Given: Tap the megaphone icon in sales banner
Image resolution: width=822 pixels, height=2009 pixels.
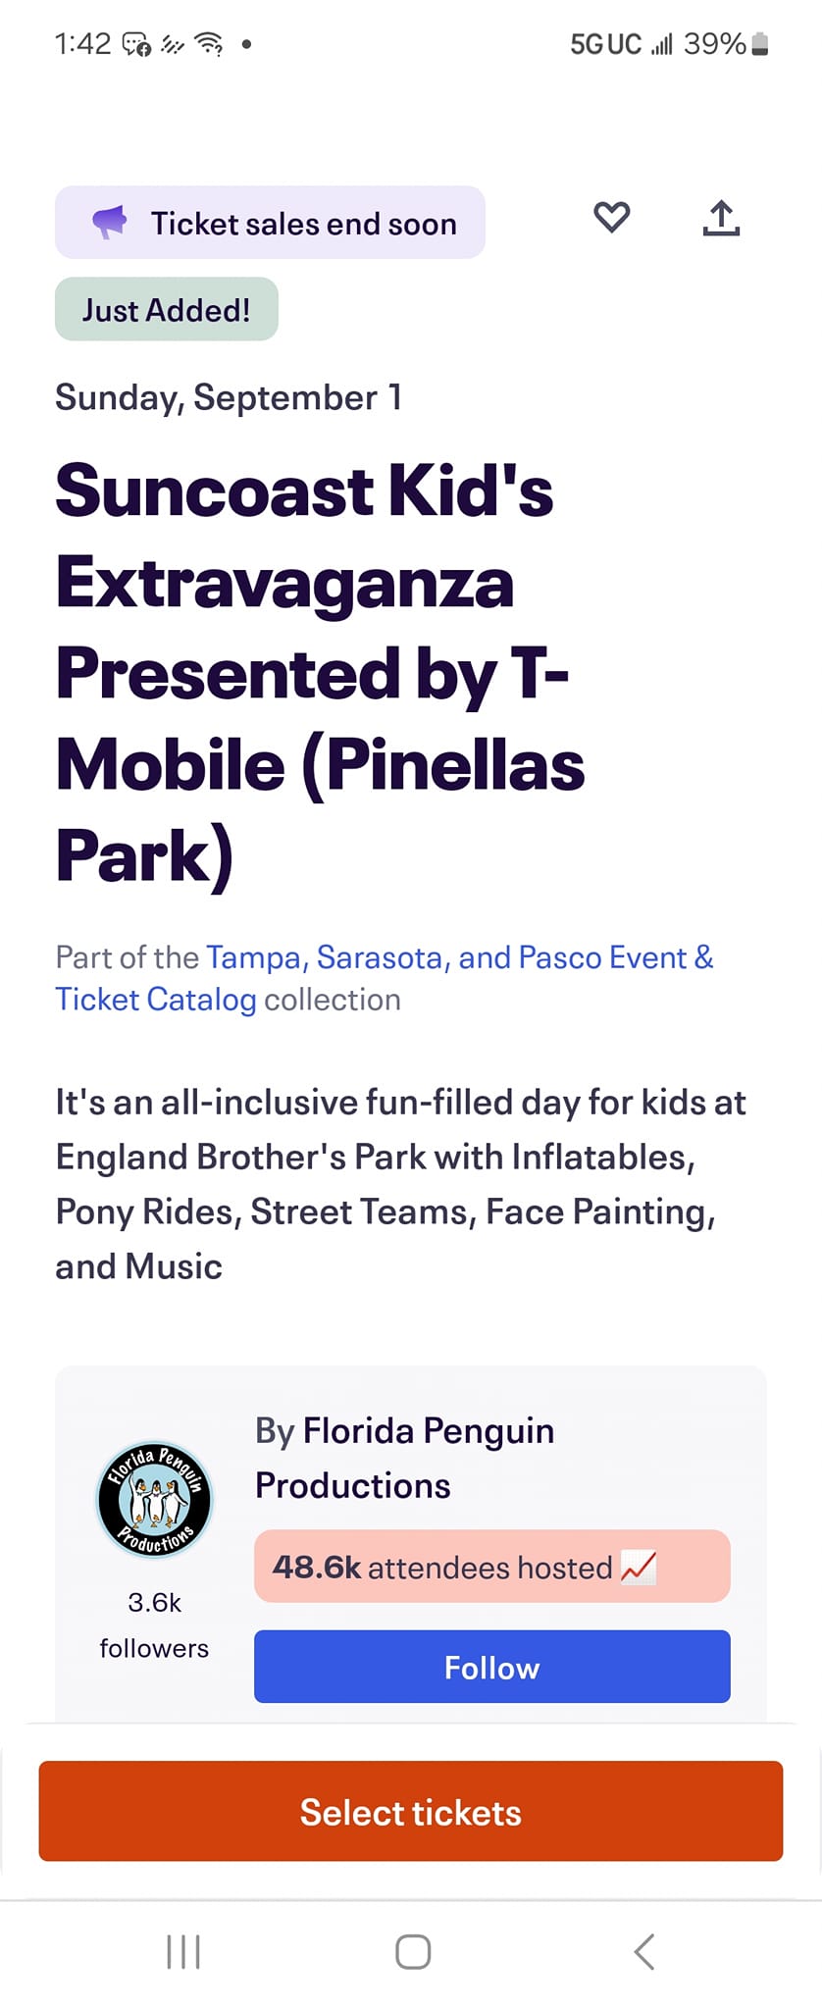Looking at the screenshot, I should point(110,223).
